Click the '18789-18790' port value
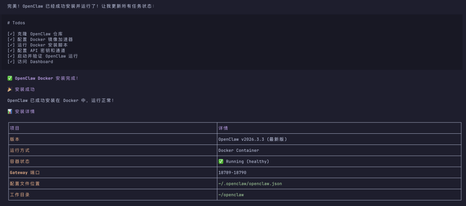 pos(232,172)
